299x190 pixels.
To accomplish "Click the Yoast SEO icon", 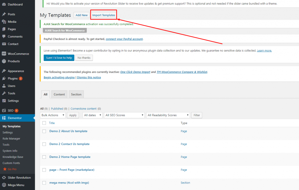I will tap(4, 111).
